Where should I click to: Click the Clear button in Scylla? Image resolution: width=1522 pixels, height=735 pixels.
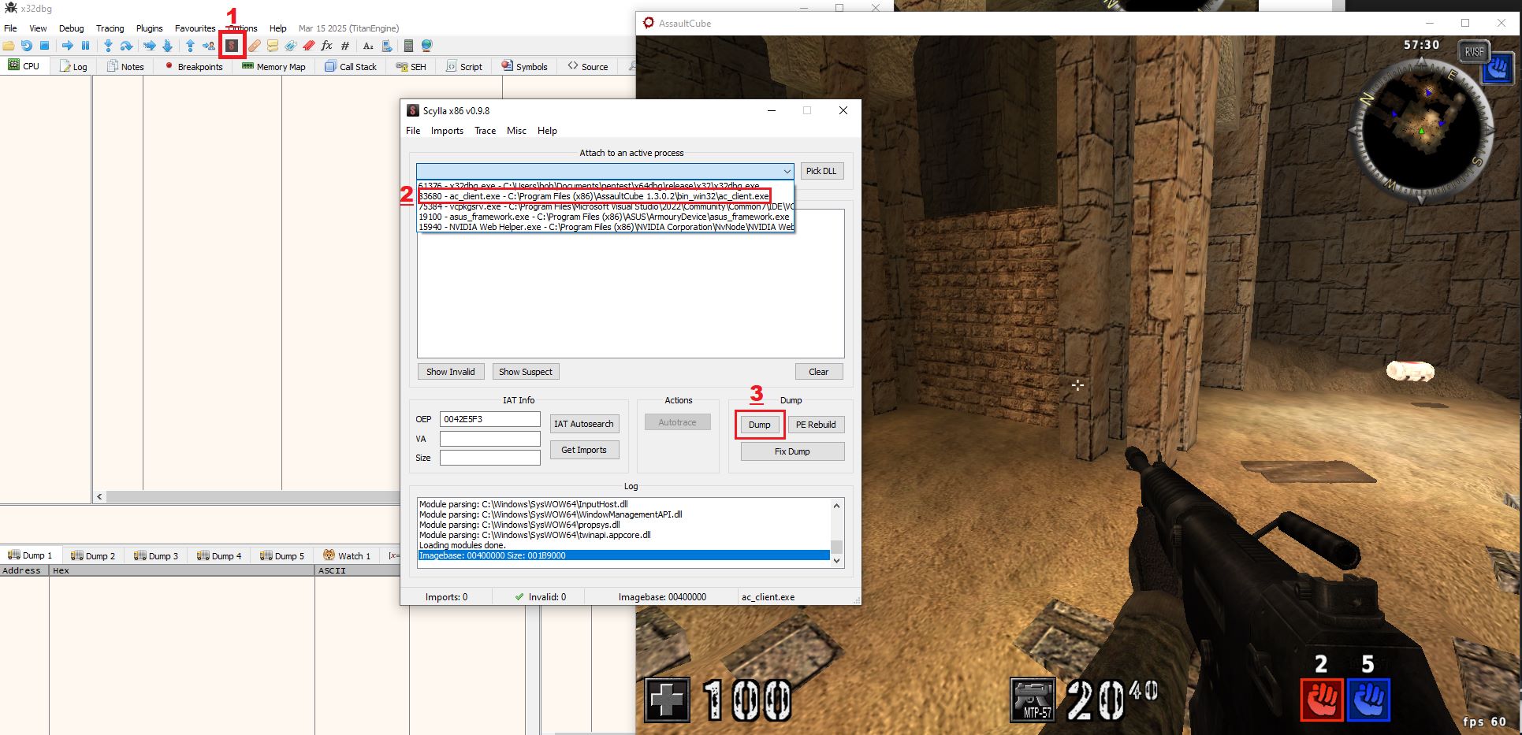819,372
